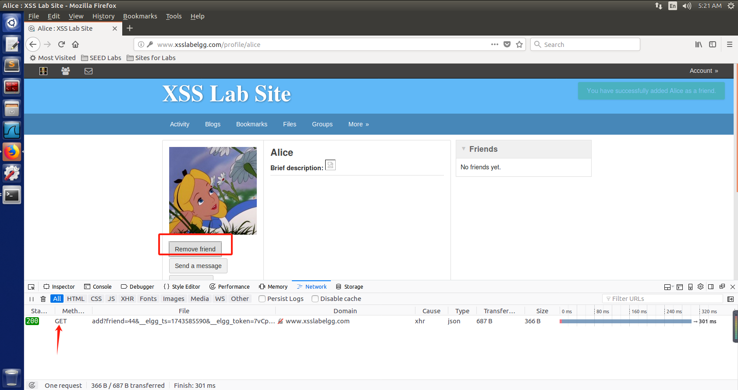This screenshot has width=738, height=390.
Task: Toggle the split console in devtools
Action: pos(680,287)
